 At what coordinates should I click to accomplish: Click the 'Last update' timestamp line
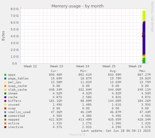[116, 131]
